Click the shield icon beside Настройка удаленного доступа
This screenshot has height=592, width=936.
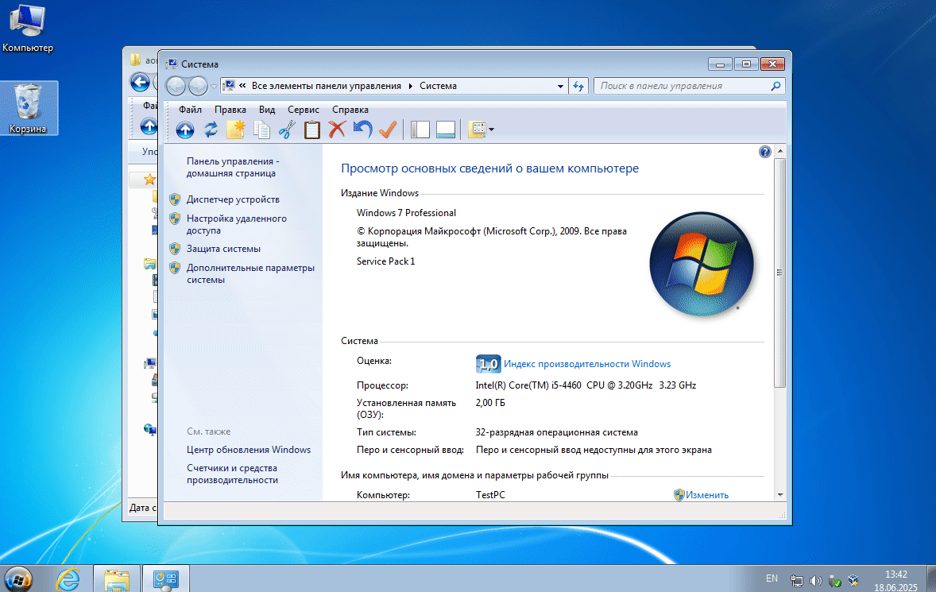pyautogui.click(x=175, y=219)
